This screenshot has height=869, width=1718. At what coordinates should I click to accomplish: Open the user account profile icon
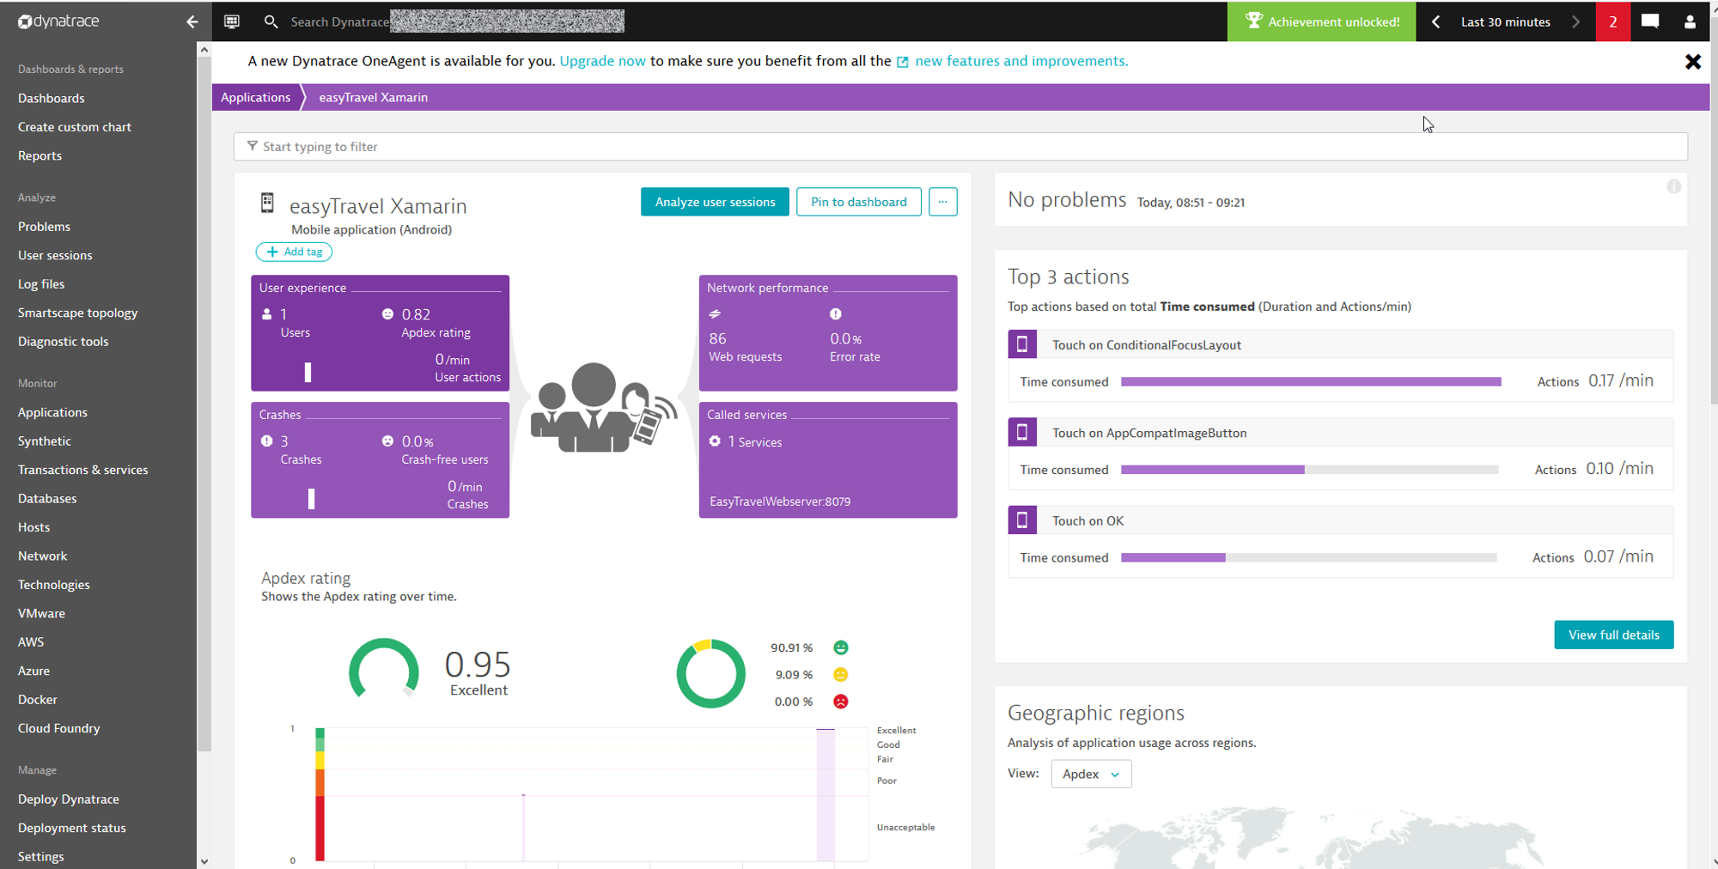click(x=1690, y=21)
